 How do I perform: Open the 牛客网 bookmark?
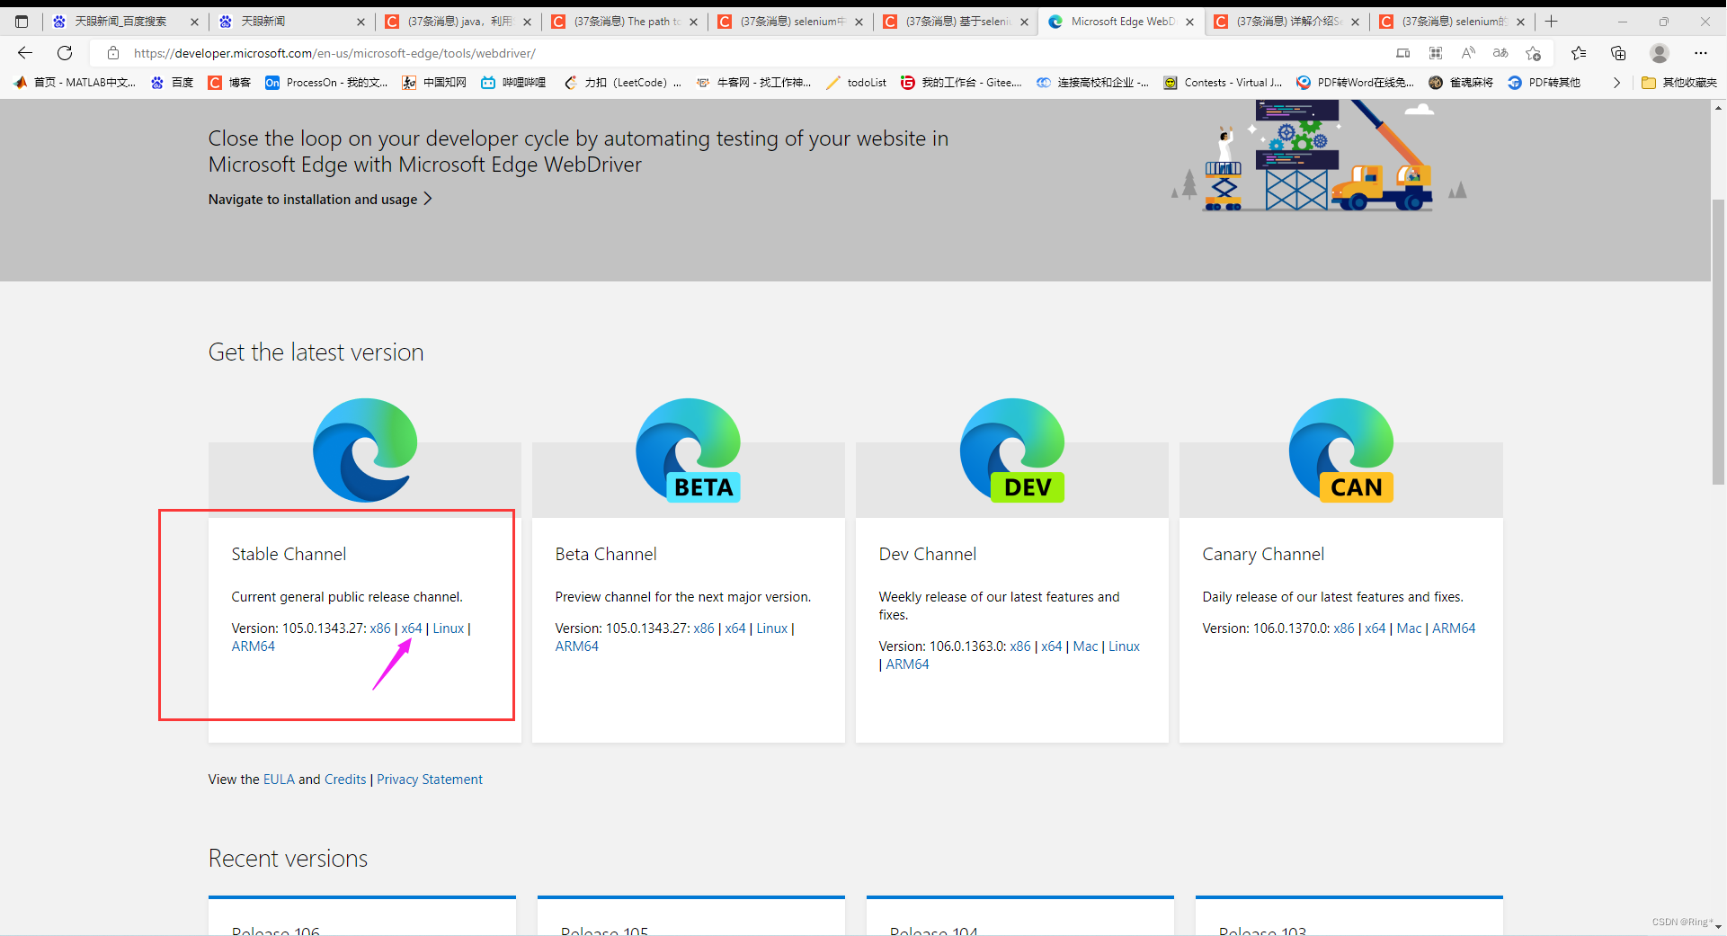click(753, 83)
